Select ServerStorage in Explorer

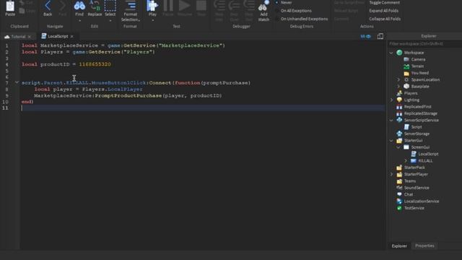click(417, 134)
